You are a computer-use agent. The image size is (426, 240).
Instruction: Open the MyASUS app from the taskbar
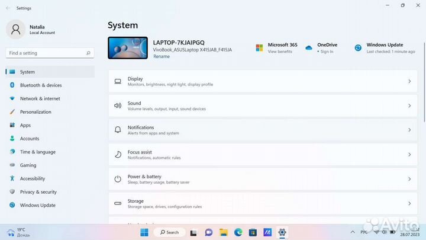pyautogui.click(x=267, y=232)
